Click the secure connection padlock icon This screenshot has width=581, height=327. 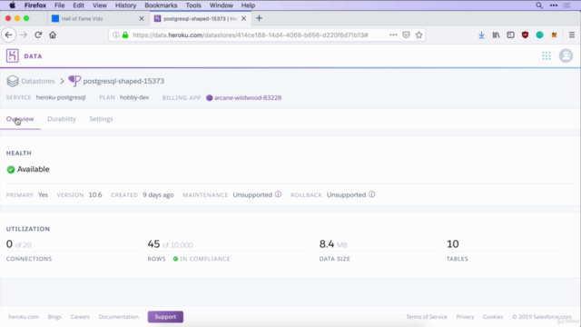[125, 35]
